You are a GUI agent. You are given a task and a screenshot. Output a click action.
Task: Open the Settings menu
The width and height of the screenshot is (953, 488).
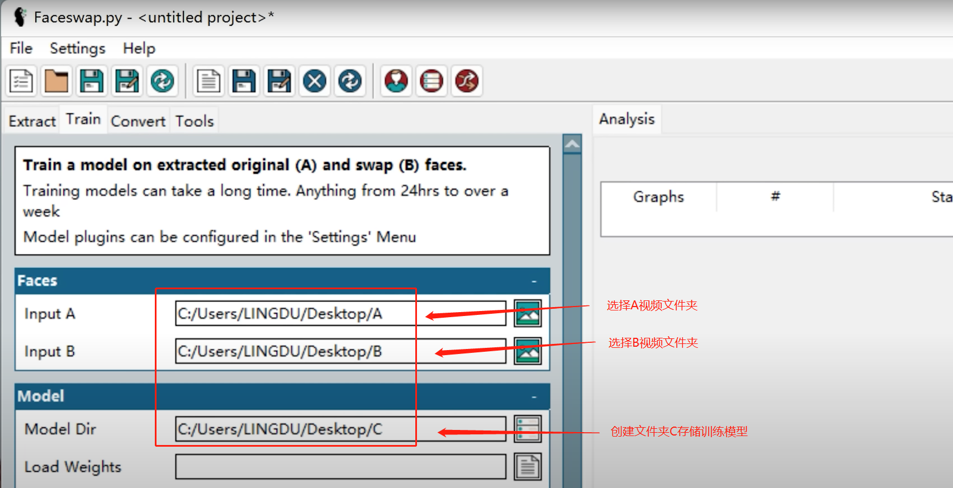[x=77, y=49]
